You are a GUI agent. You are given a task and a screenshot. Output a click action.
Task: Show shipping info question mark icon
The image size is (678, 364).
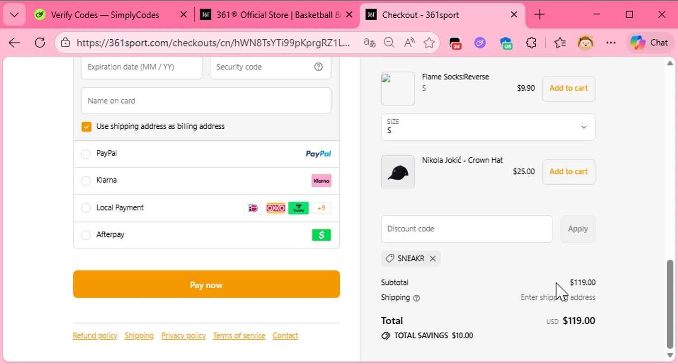pos(417,298)
